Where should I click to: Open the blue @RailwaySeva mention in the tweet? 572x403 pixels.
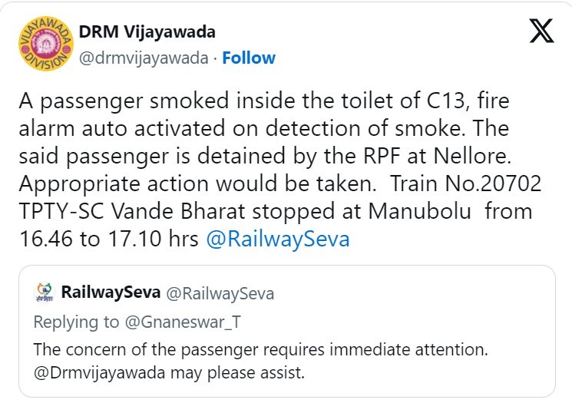pos(278,239)
